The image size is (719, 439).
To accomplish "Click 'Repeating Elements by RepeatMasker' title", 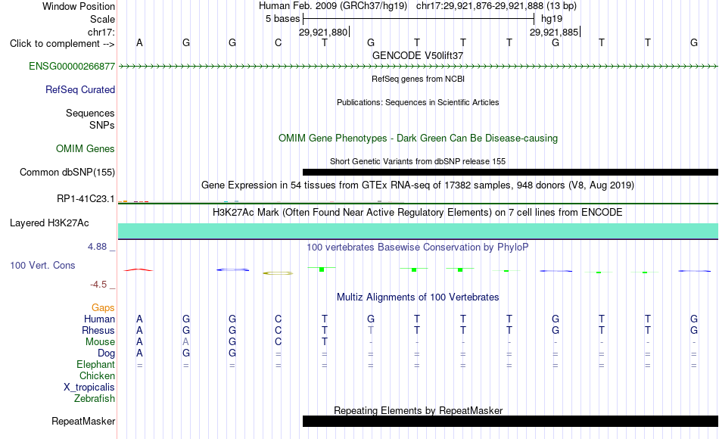I will (418, 410).
